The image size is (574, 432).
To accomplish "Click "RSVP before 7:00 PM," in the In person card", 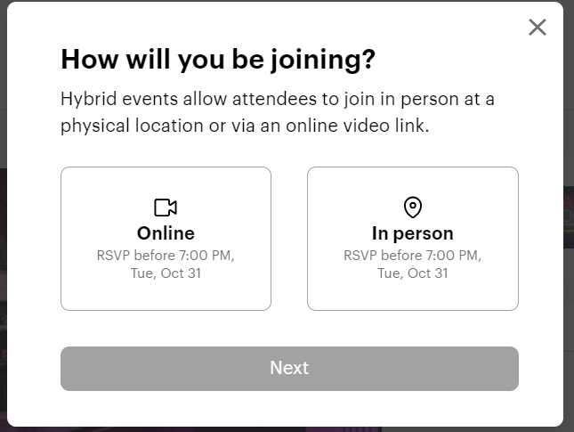I will (x=413, y=256).
